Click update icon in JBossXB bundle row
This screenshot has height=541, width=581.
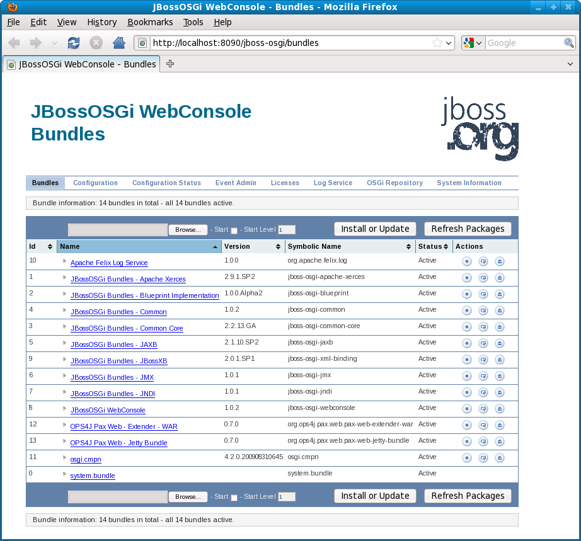coord(483,360)
